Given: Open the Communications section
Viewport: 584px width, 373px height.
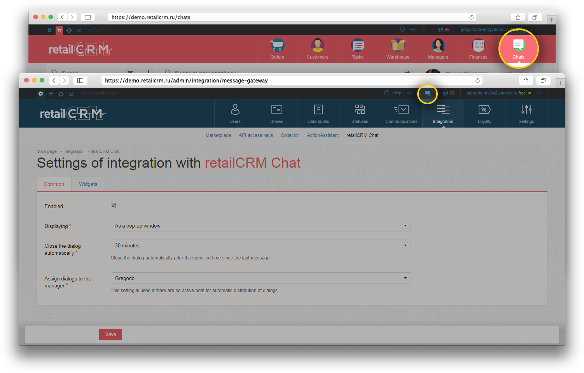Looking at the screenshot, I should pyautogui.click(x=401, y=113).
